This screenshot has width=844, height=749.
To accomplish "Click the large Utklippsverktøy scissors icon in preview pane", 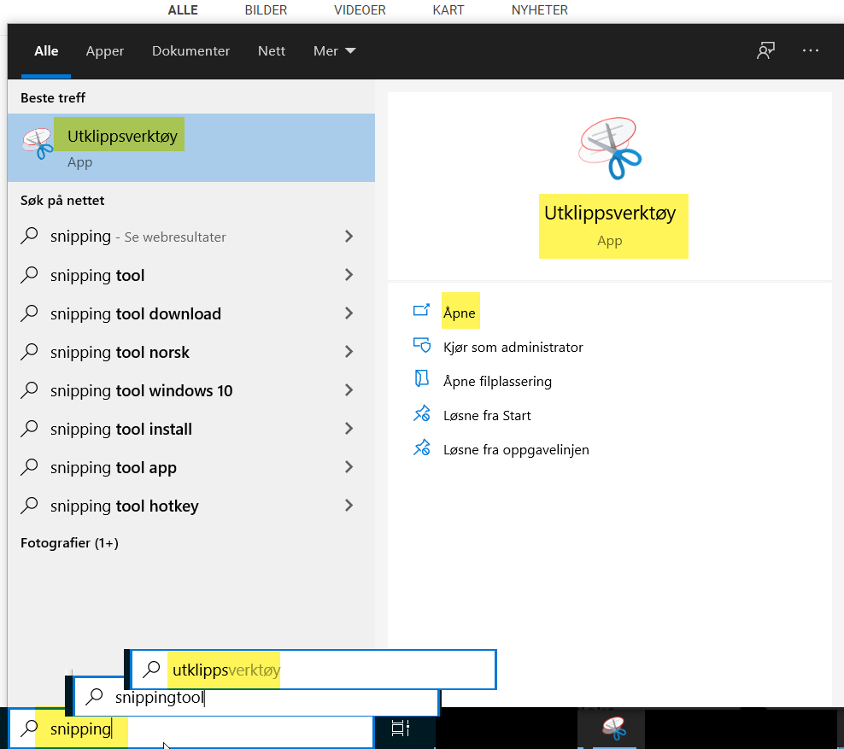I will (x=610, y=148).
